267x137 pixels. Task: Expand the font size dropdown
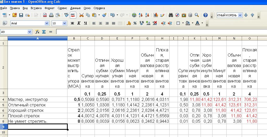[64, 23]
